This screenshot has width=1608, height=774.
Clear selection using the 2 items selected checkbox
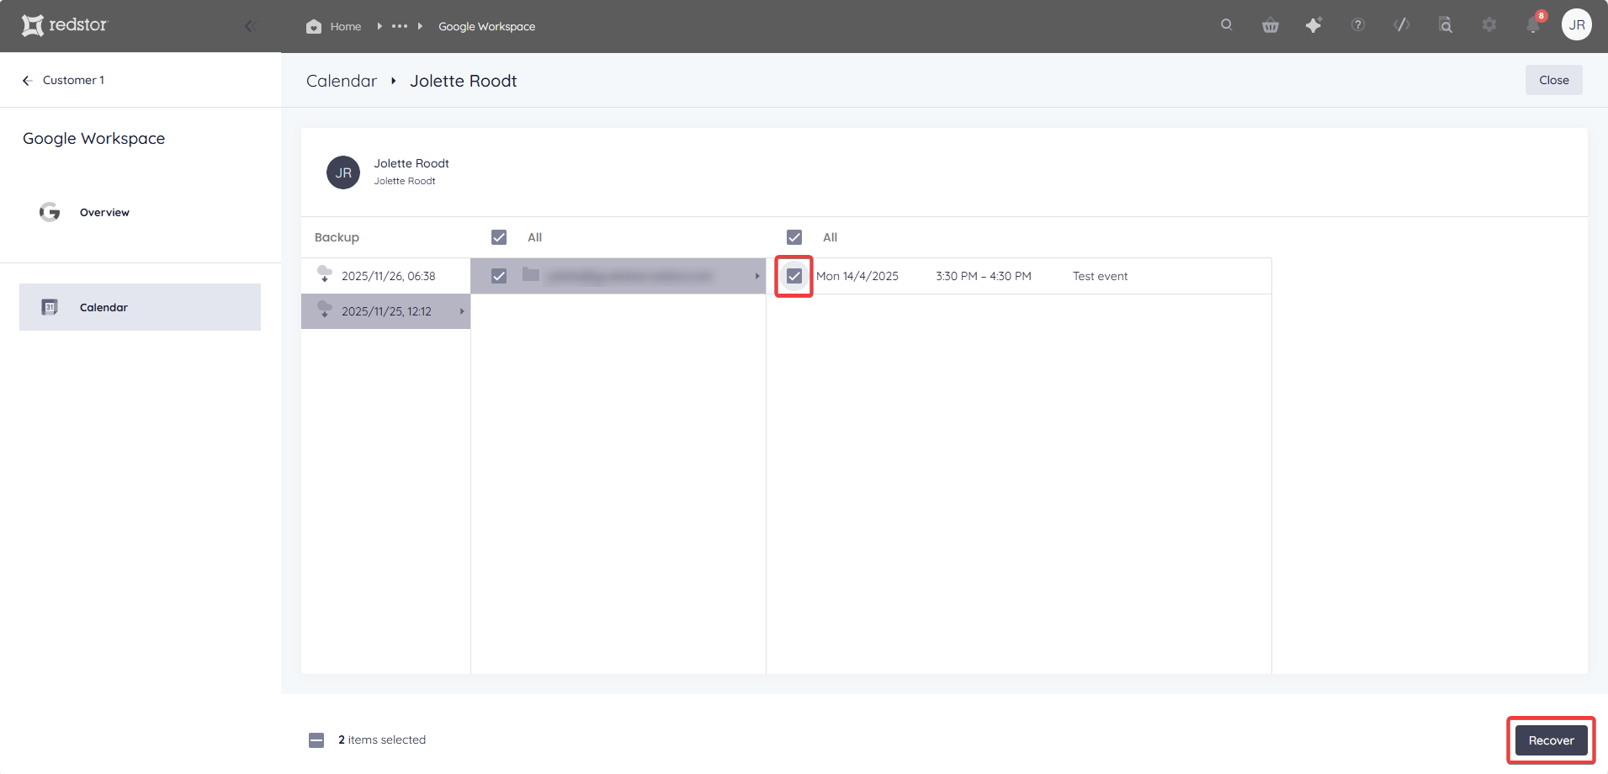[316, 740]
